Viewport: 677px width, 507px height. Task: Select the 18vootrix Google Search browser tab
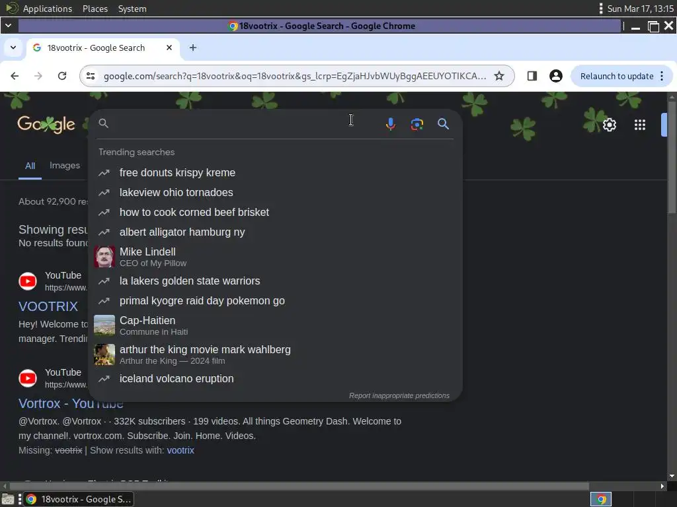(x=104, y=48)
